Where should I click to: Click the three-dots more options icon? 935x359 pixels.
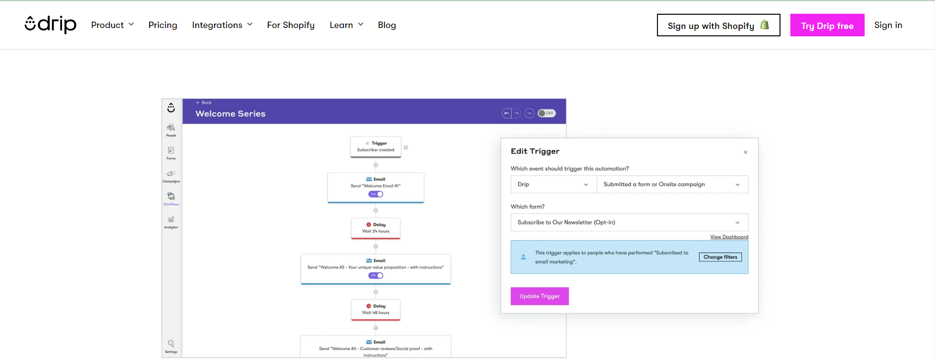point(529,113)
